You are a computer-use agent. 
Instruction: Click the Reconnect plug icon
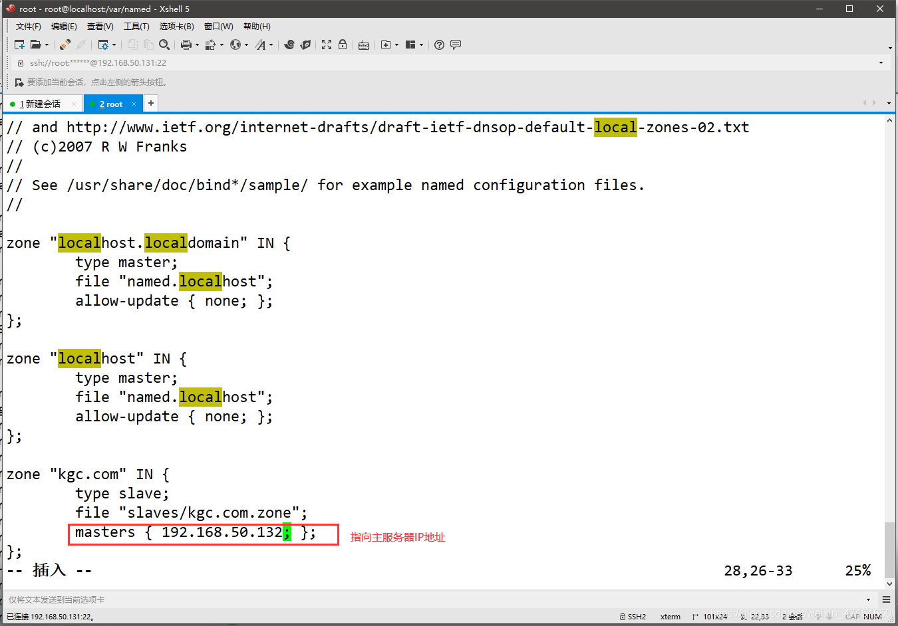pyautogui.click(x=65, y=45)
